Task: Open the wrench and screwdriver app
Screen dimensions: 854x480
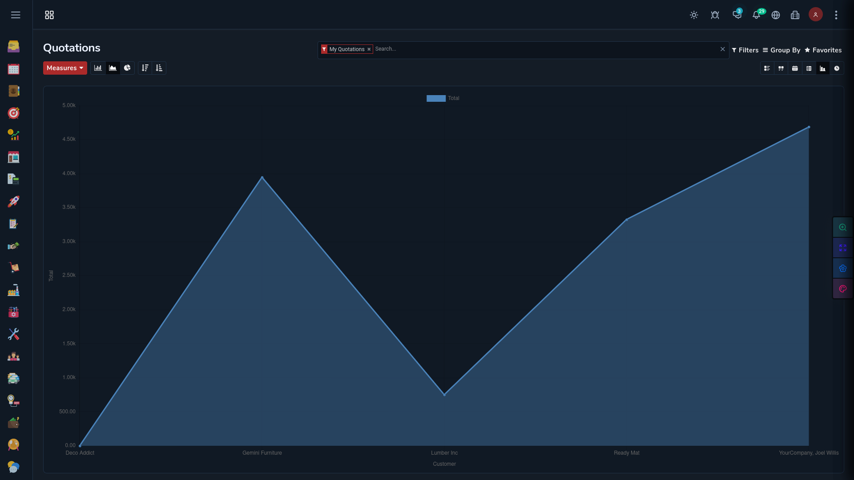Action: tap(13, 334)
